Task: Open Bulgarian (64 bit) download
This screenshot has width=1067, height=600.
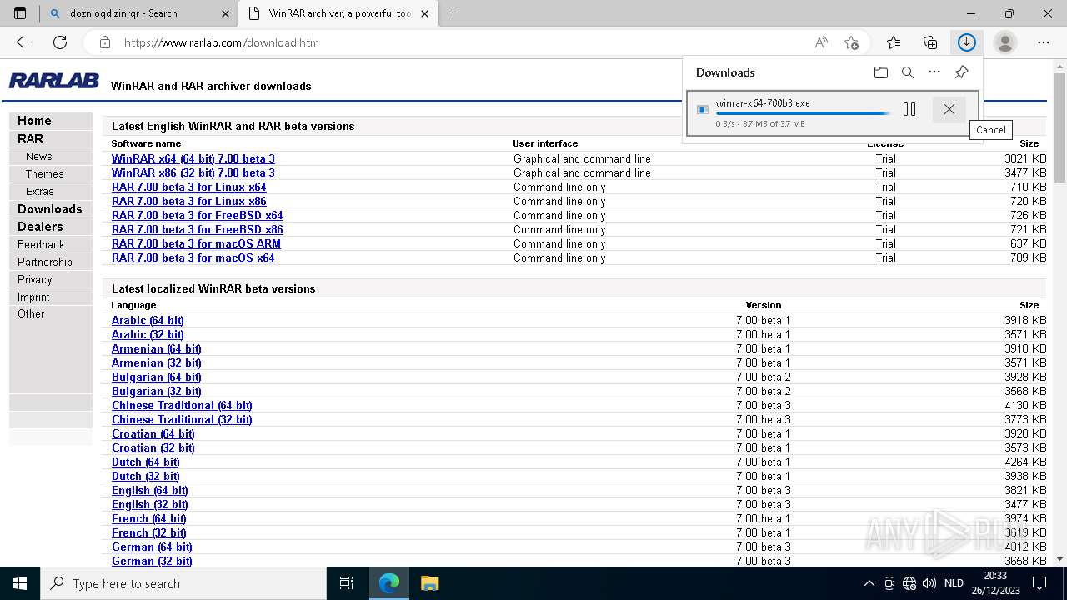Action: [x=157, y=377]
